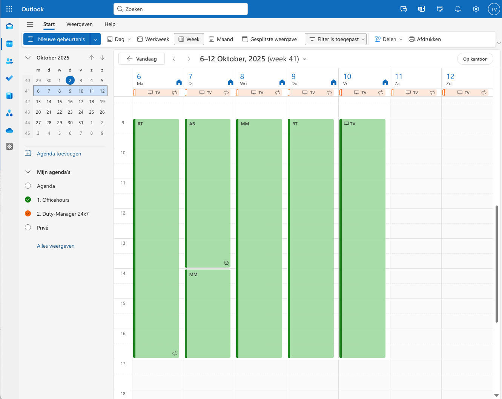Hide the 1. Officehours calendar
This screenshot has height=399, width=502.
(28, 200)
